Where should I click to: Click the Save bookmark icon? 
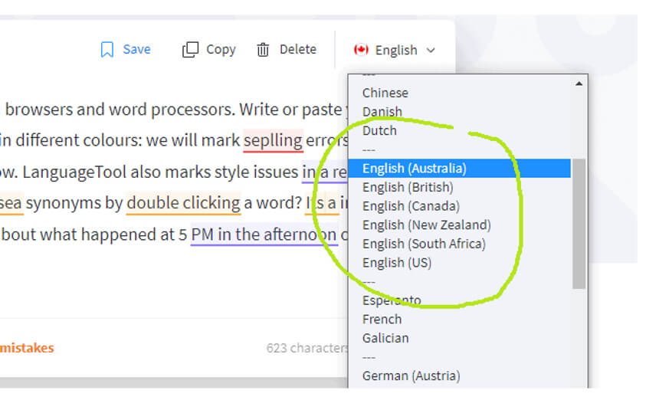pyautogui.click(x=107, y=50)
